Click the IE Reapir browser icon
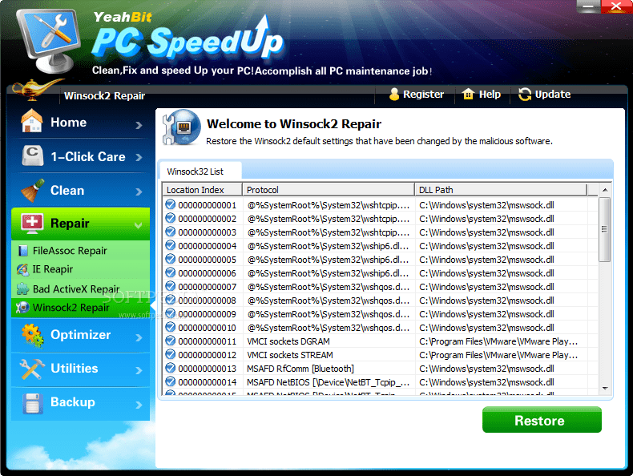Viewport: 633px width, 476px height. click(22, 270)
